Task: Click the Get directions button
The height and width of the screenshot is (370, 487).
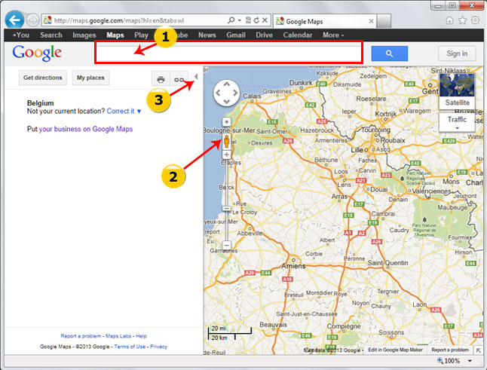Action: pyautogui.click(x=42, y=78)
